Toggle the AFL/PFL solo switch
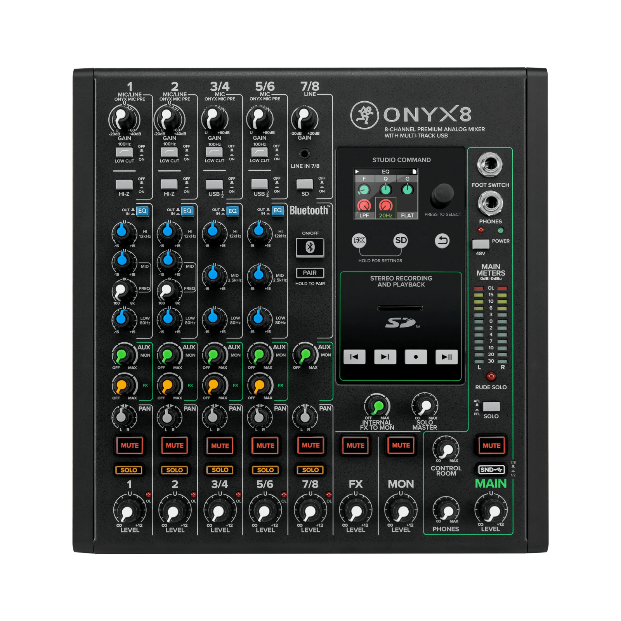The width and height of the screenshot is (621, 621). point(491,406)
